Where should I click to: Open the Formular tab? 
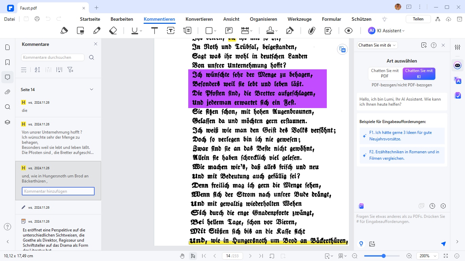[x=332, y=19]
